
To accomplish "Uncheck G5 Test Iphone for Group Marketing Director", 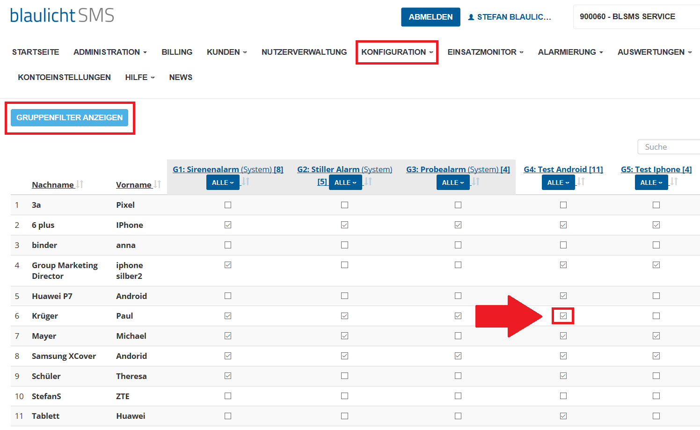I will tap(656, 265).
